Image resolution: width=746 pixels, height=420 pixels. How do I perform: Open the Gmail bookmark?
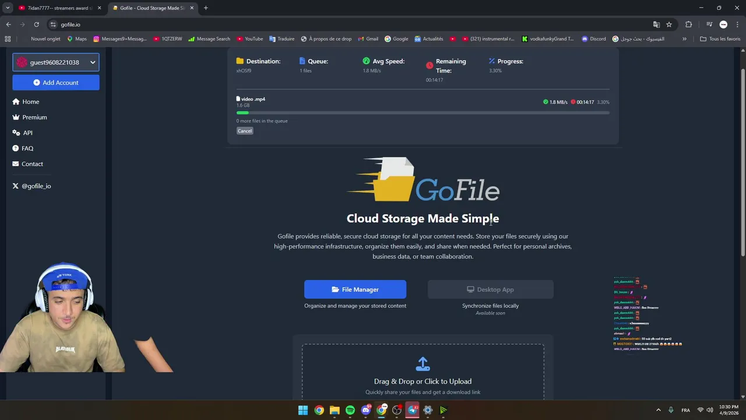click(368, 39)
